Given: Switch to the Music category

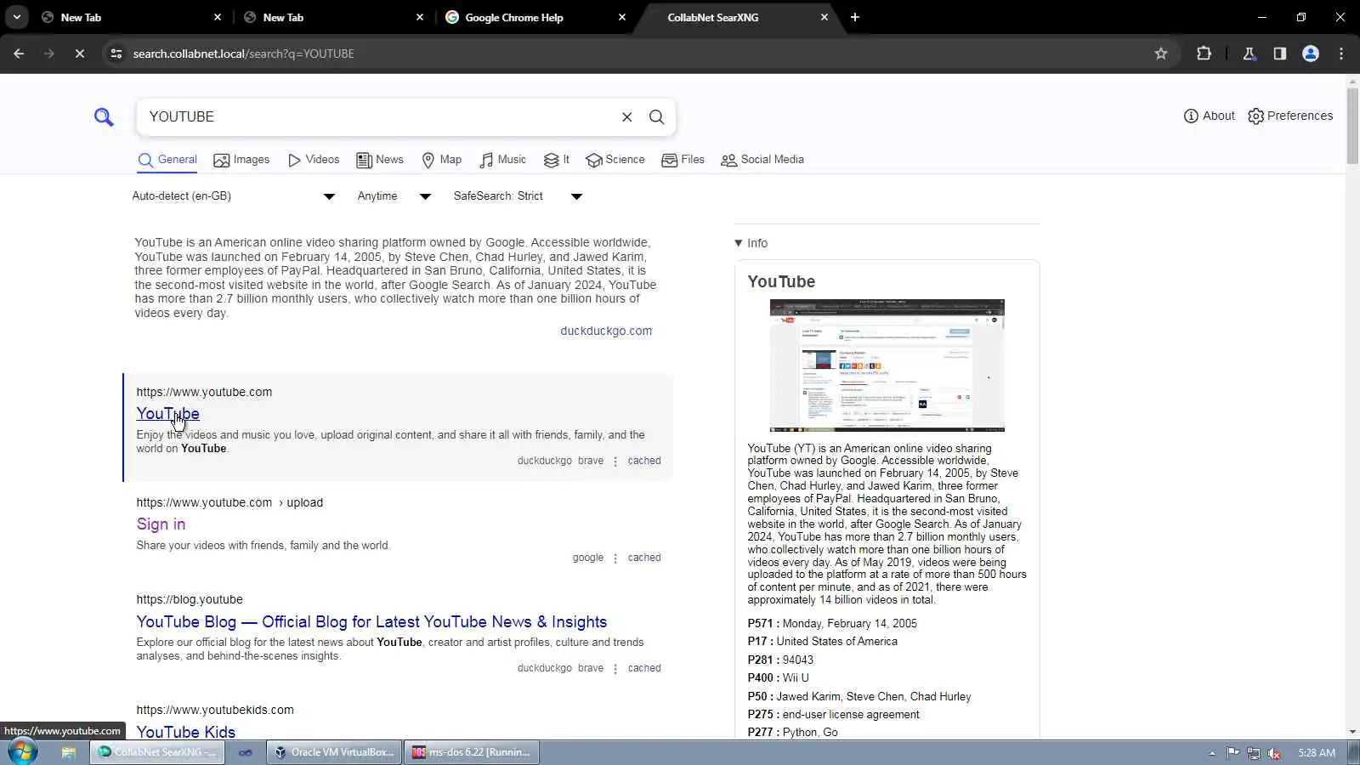Looking at the screenshot, I should 503,160.
